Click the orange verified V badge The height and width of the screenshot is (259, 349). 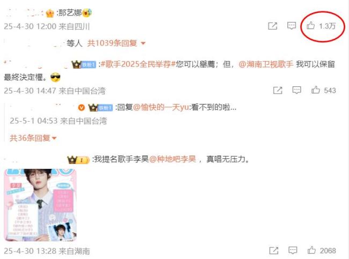[82, 108]
